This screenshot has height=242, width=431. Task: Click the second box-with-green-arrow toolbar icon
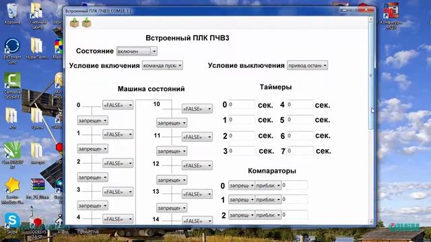tap(86, 23)
